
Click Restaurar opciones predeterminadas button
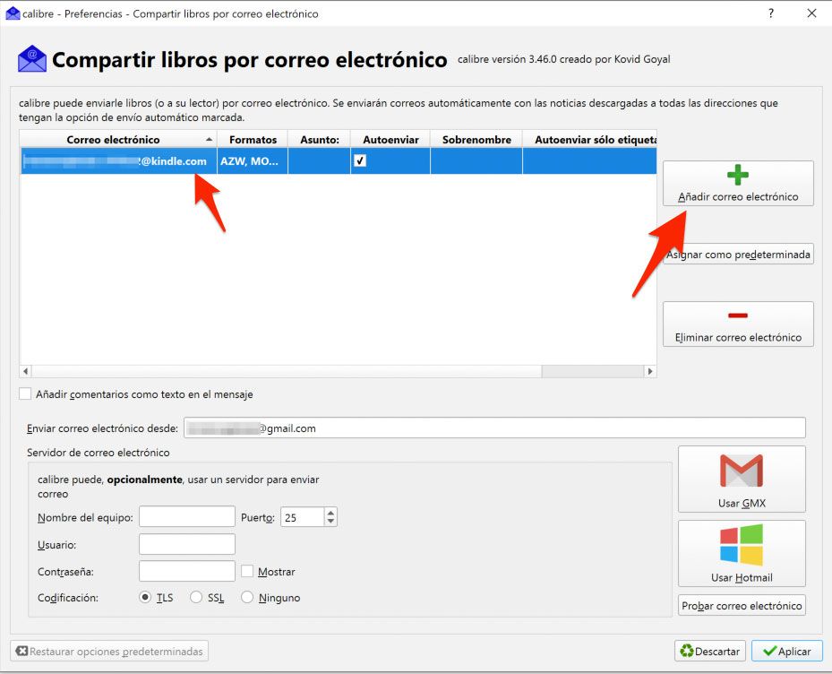pos(109,652)
